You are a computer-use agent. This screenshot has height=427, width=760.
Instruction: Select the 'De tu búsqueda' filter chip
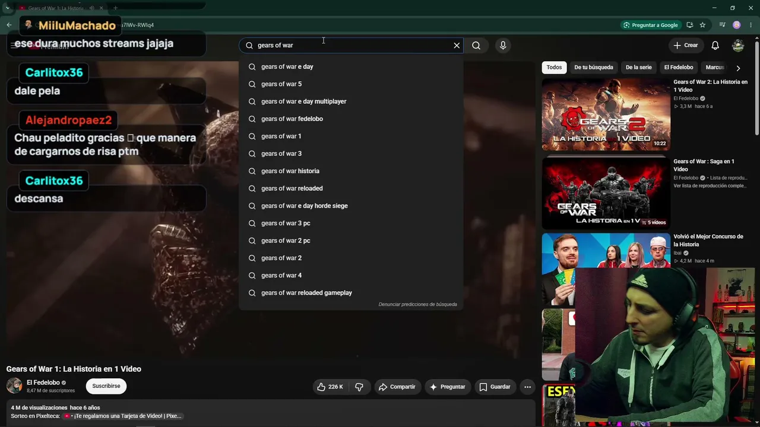[x=594, y=67]
